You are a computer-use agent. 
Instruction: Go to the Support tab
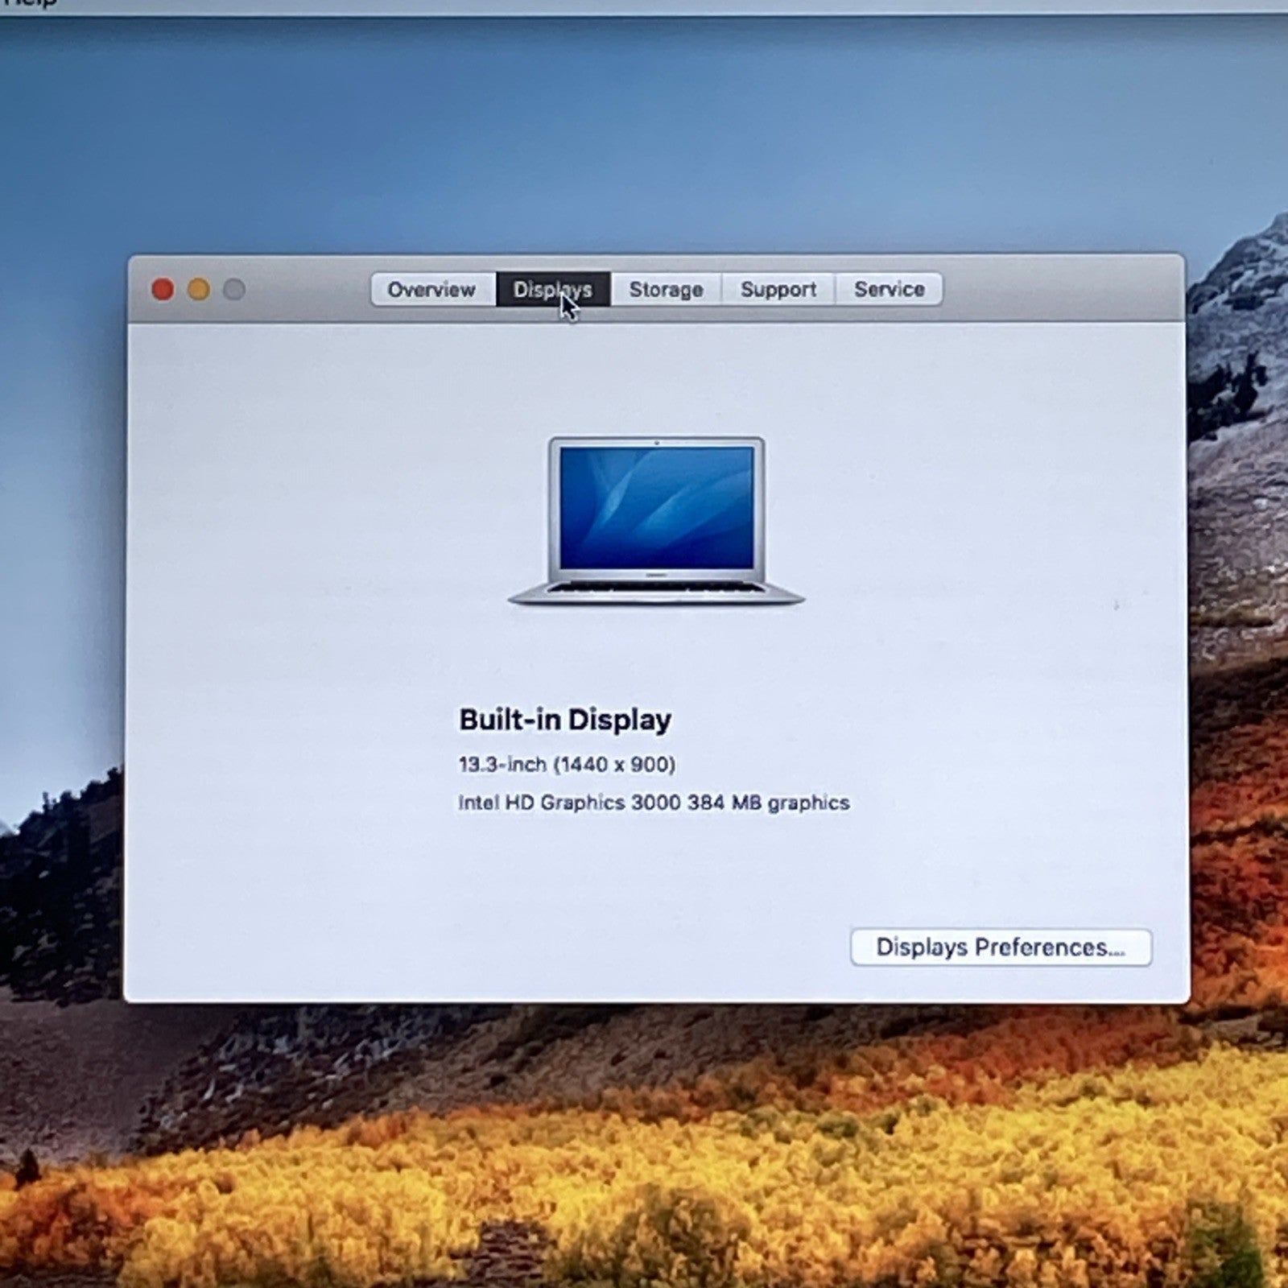(x=778, y=289)
